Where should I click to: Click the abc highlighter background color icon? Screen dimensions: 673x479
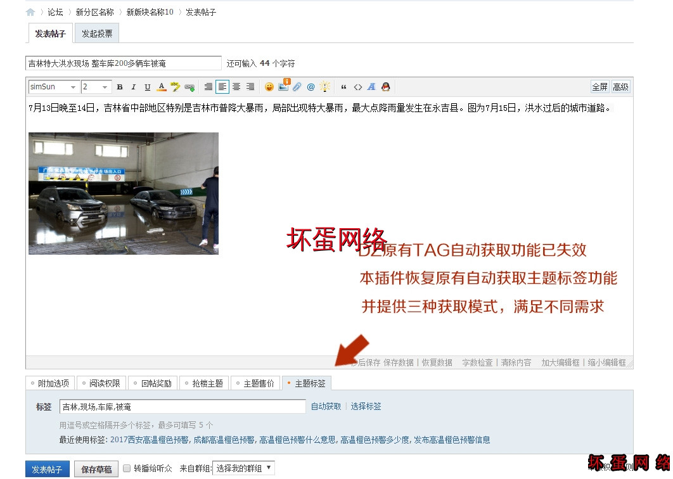click(175, 87)
